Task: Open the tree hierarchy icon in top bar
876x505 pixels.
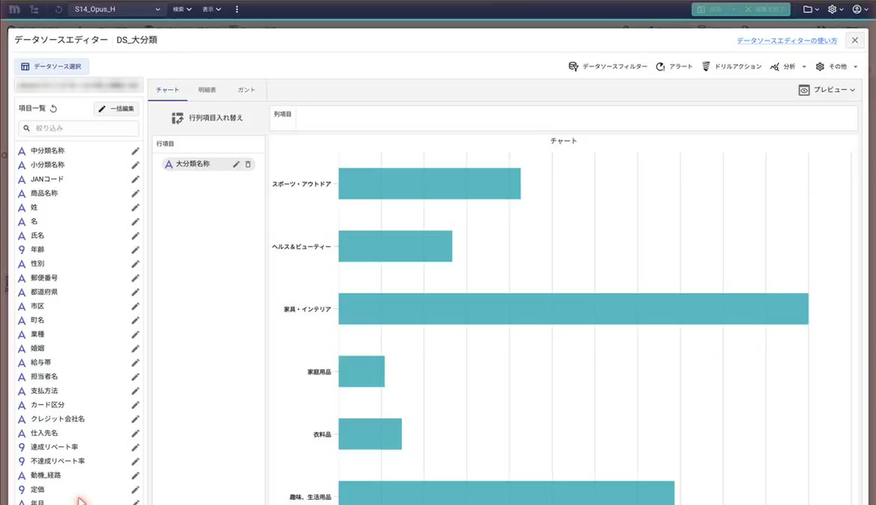Action: coord(34,10)
